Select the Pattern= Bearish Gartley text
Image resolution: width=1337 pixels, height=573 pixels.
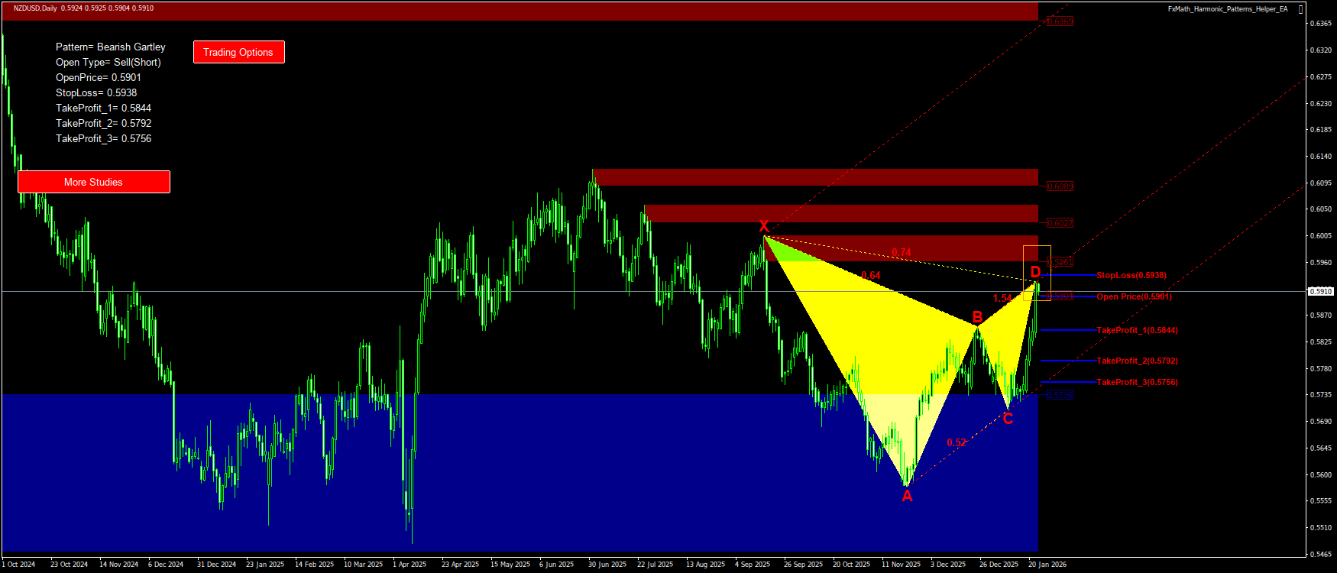111,47
